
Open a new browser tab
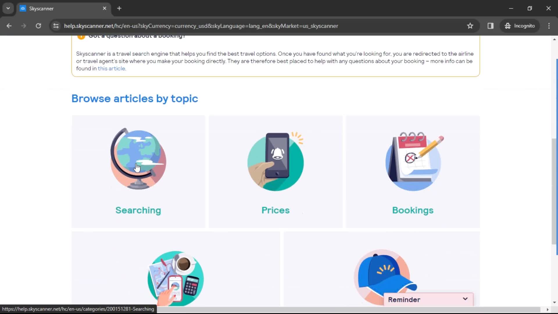click(119, 8)
